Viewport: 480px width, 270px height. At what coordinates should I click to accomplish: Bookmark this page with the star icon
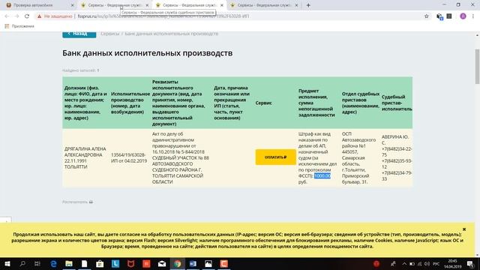tap(427, 16)
